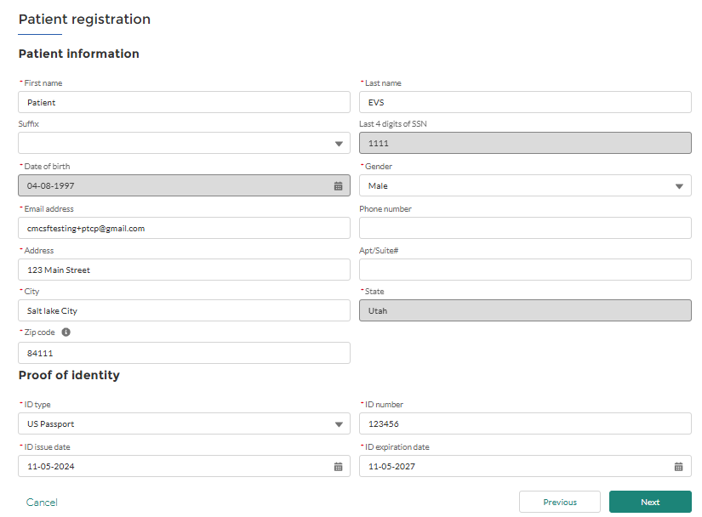Click the empty Apt/Suite# field
Image resolution: width=702 pixels, height=517 pixels.
tap(525, 270)
